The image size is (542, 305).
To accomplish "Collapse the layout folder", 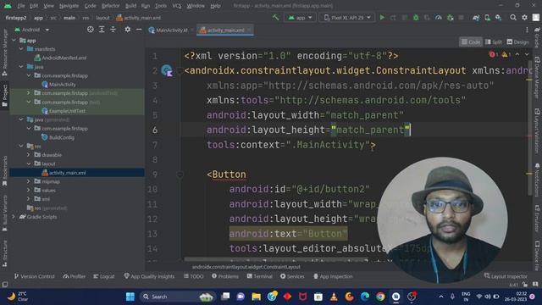I will [29, 164].
